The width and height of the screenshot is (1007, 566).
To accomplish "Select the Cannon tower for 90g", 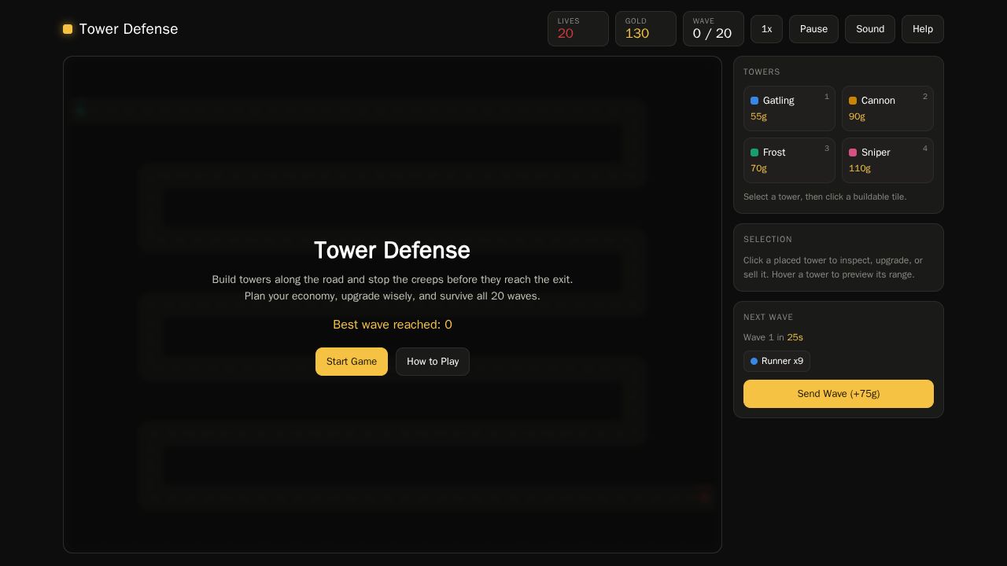I will (x=887, y=108).
